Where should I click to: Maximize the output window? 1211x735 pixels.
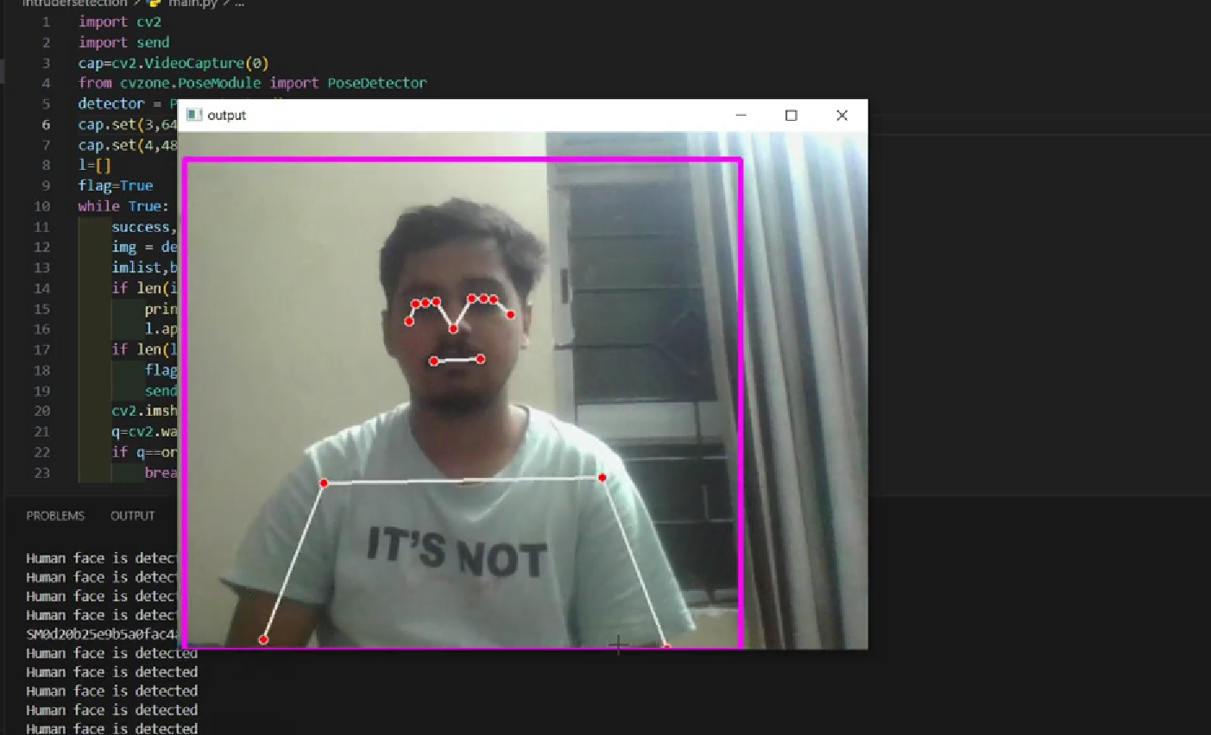(791, 115)
